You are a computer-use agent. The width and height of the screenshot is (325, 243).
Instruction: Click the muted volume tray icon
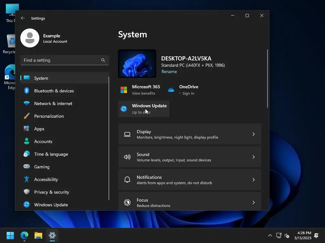click(287, 235)
